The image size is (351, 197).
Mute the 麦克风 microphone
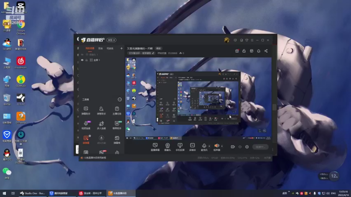(204, 147)
